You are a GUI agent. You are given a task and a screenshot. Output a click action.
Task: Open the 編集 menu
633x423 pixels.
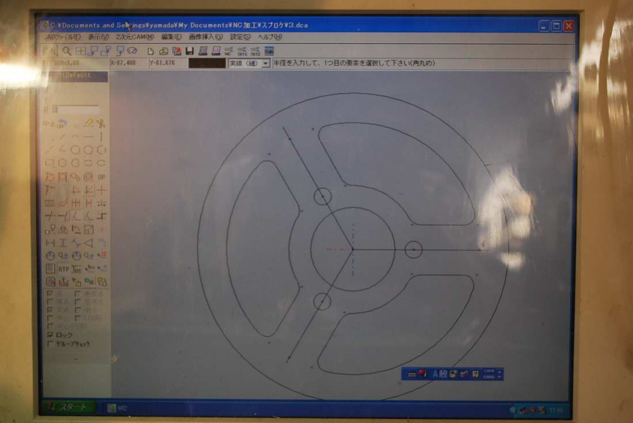tap(171, 37)
